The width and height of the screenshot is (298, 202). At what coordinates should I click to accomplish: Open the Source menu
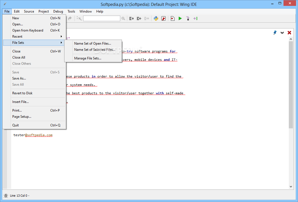click(x=29, y=11)
